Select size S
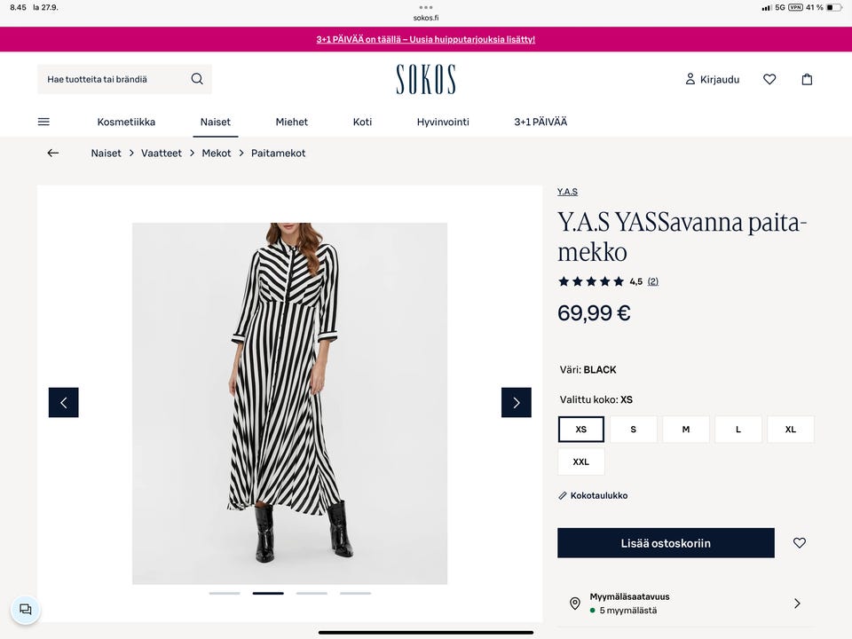The width and height of the screenshot is (852, 639). coord(633,430)
